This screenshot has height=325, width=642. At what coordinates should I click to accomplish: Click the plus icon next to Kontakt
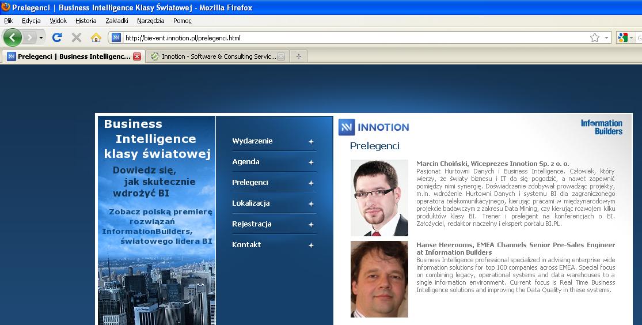click(x=311, y=245)
